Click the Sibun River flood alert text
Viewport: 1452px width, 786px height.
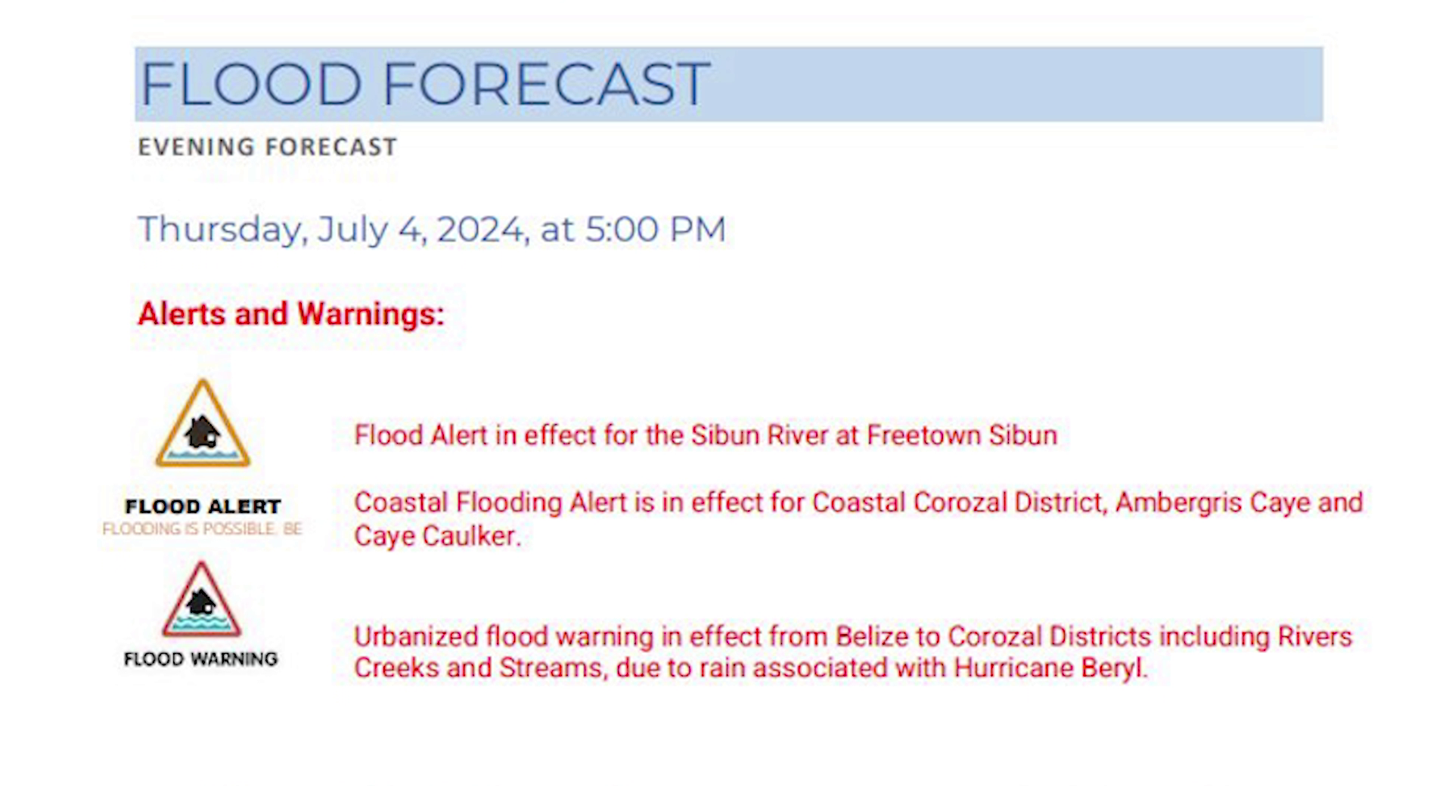tap(706, 435)
